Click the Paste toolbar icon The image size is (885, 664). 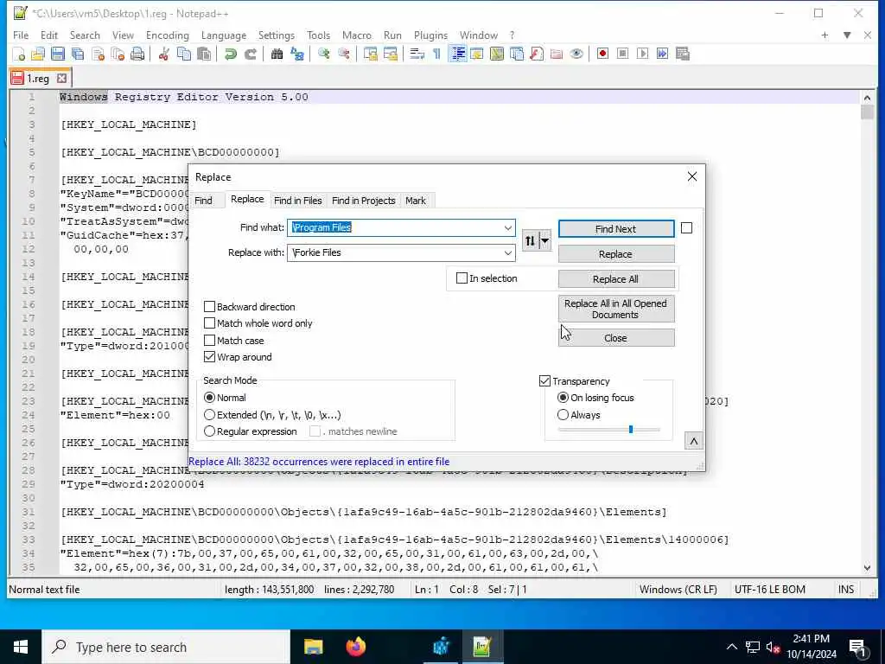coord(204,54)
